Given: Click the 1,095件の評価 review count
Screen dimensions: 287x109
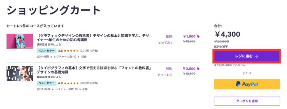Looking at the screenshot, I should [x=89, y=83].
